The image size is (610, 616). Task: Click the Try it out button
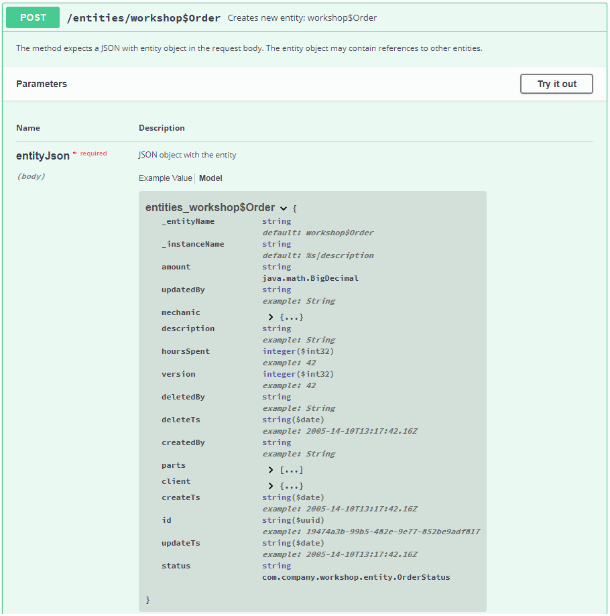pyautogui.click(x=556, y=84)
